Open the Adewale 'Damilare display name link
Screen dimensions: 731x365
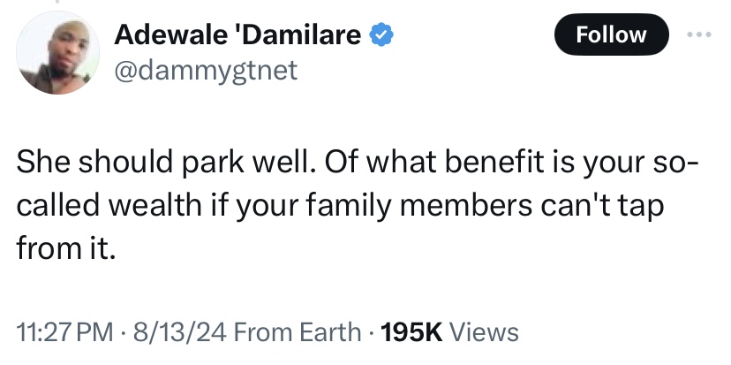[x=237, y=35]
